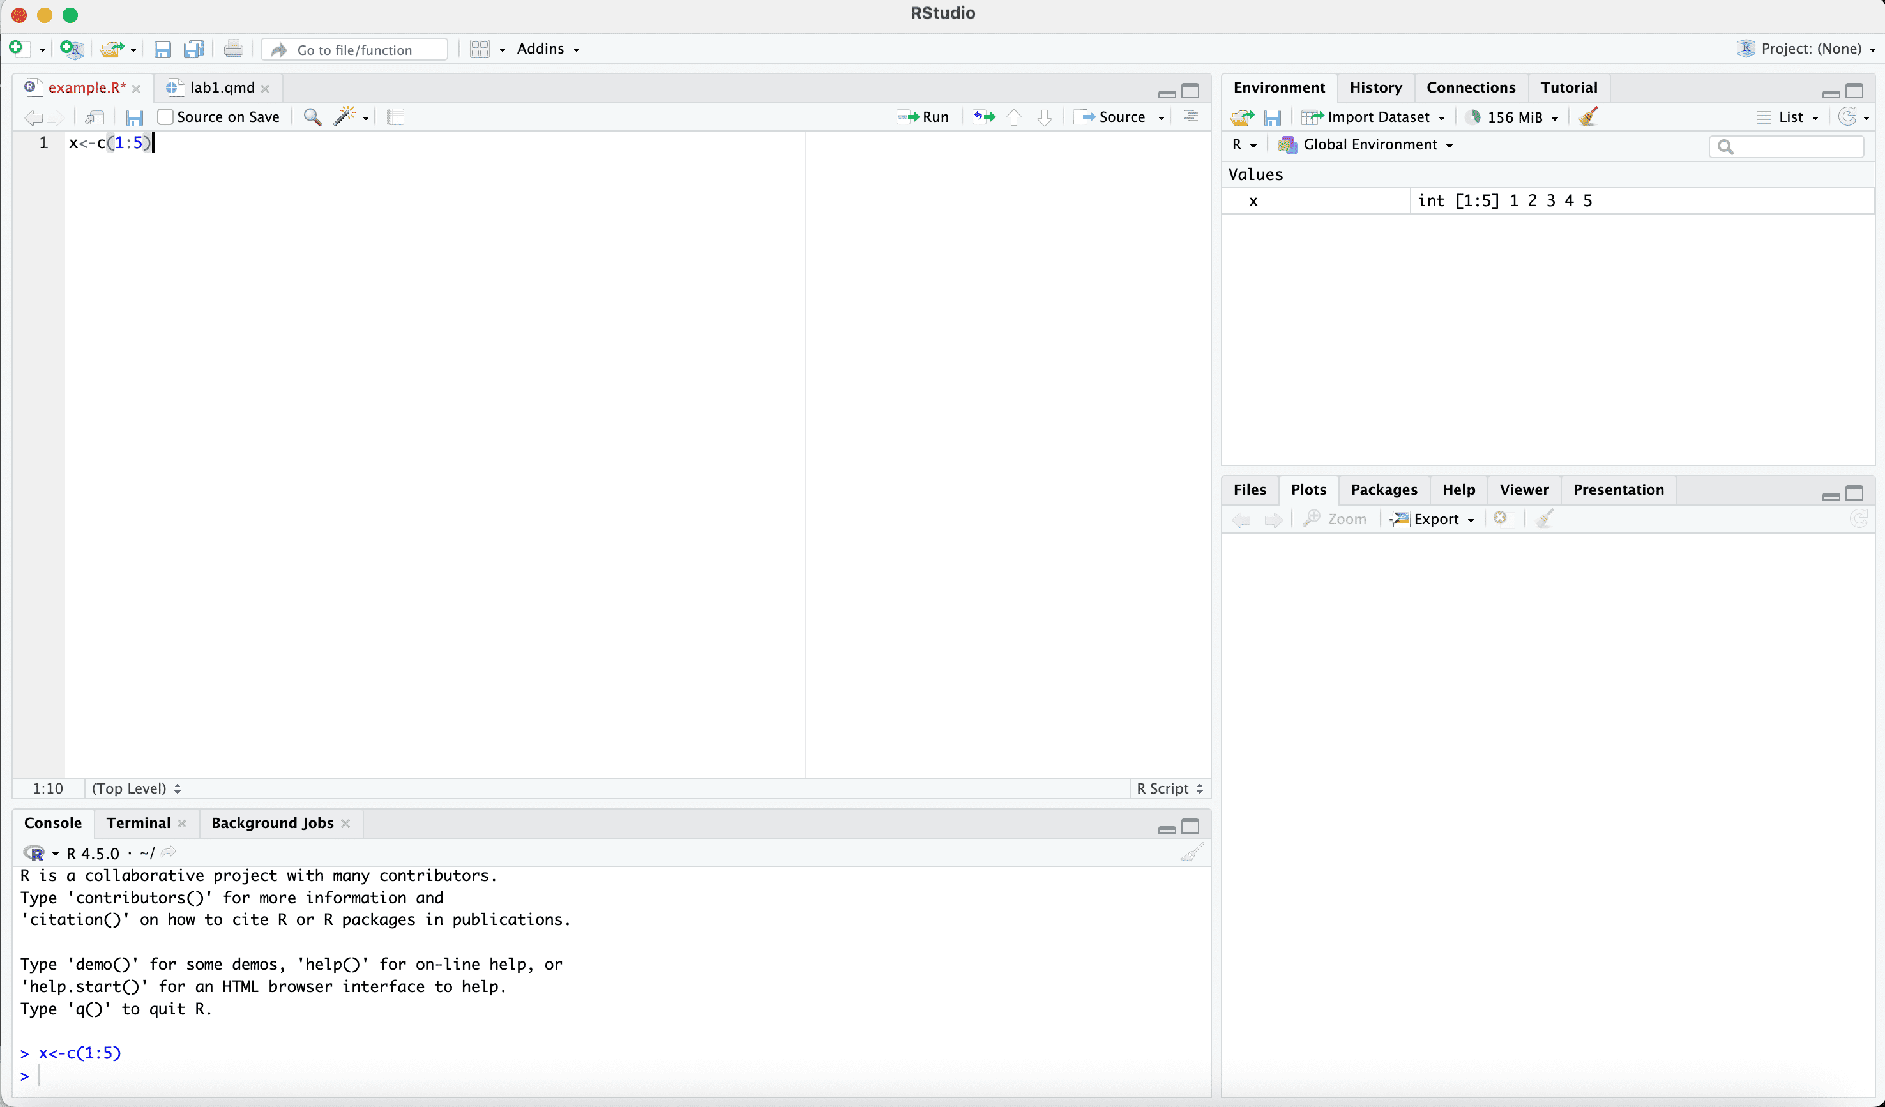The image size is (1885, 1107).
Task: Click the Source button
Action: [x=1112, y=117]
